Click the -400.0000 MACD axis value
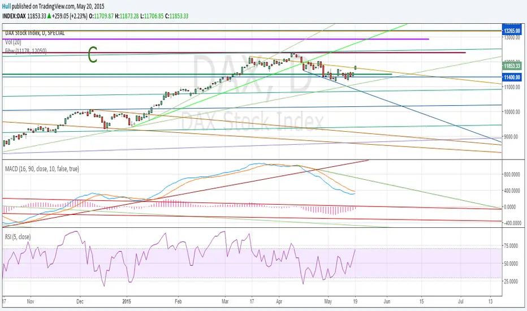 pyautogui.click(x=511, y=223)
